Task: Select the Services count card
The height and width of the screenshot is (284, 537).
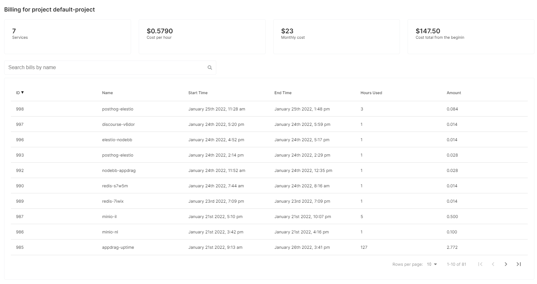Action: 67,37
